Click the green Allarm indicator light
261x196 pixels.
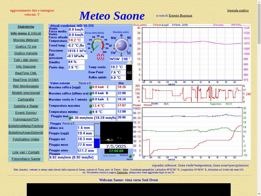(130, 156)
